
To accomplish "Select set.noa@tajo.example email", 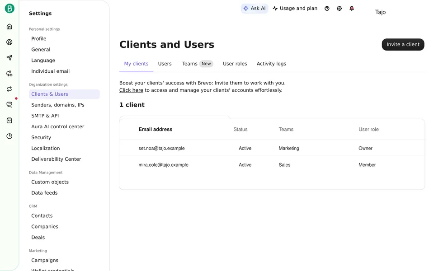I will pos(161,148).
